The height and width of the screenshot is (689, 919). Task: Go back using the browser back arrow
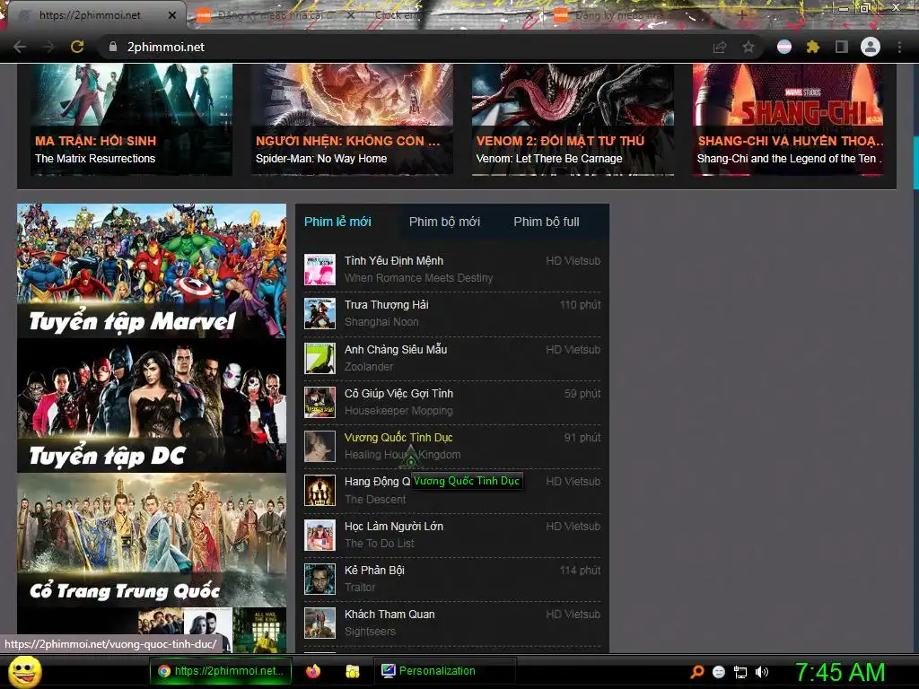[20, 47]
